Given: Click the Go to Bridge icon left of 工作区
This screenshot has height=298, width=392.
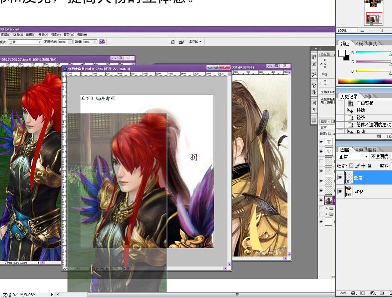Looking at the screenshot, I should [181, 42].
